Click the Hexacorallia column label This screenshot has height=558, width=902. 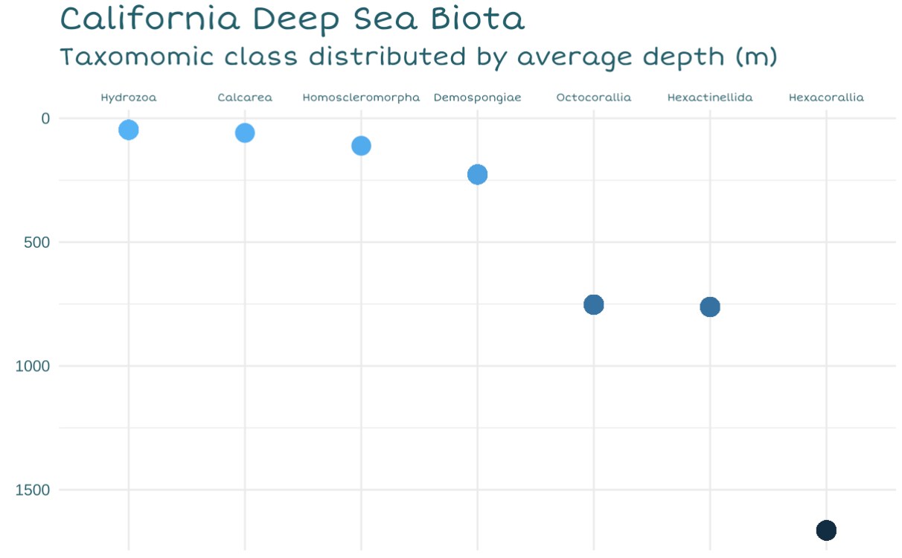point(826,97)
